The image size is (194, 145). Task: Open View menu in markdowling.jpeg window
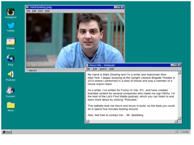point(41,11)
